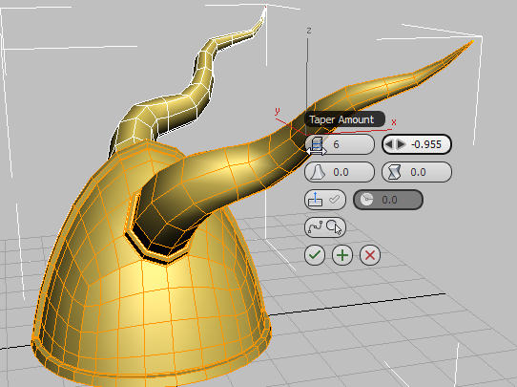Click the Twist 0.0 value field

point(418,172)
